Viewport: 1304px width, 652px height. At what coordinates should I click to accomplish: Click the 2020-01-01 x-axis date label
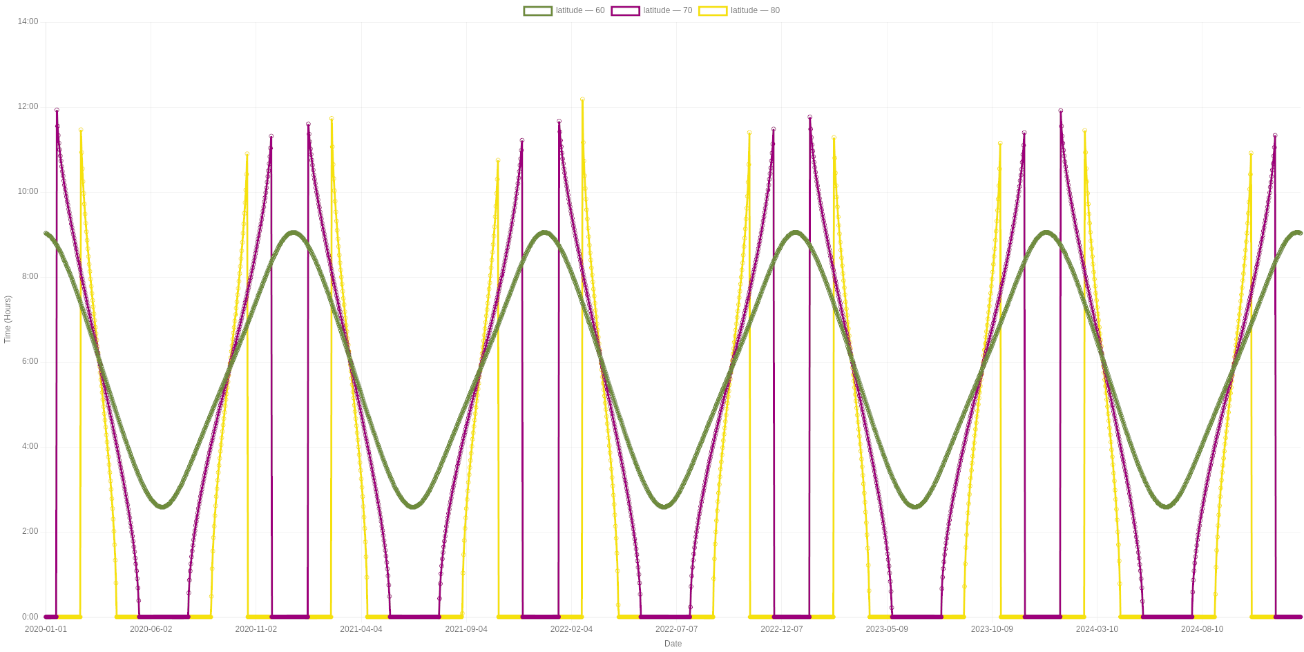[46, 629]
